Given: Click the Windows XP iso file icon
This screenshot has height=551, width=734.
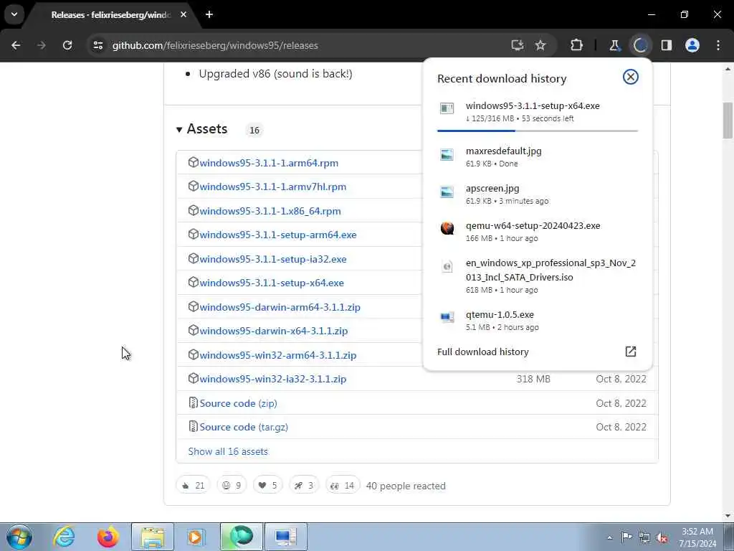Looking at the screenshot, I should coord(447,267).
